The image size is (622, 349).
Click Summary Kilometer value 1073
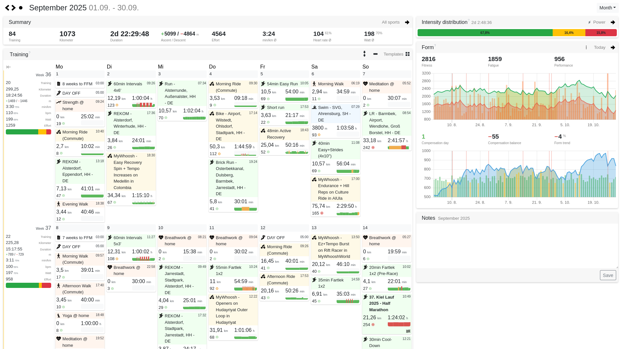point(67,34)
